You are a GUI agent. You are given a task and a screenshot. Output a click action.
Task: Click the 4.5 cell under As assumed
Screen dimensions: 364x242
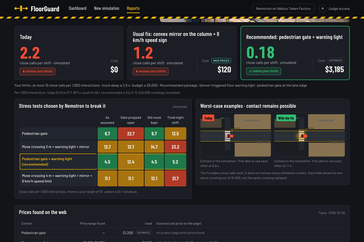(x=107, y=162)
